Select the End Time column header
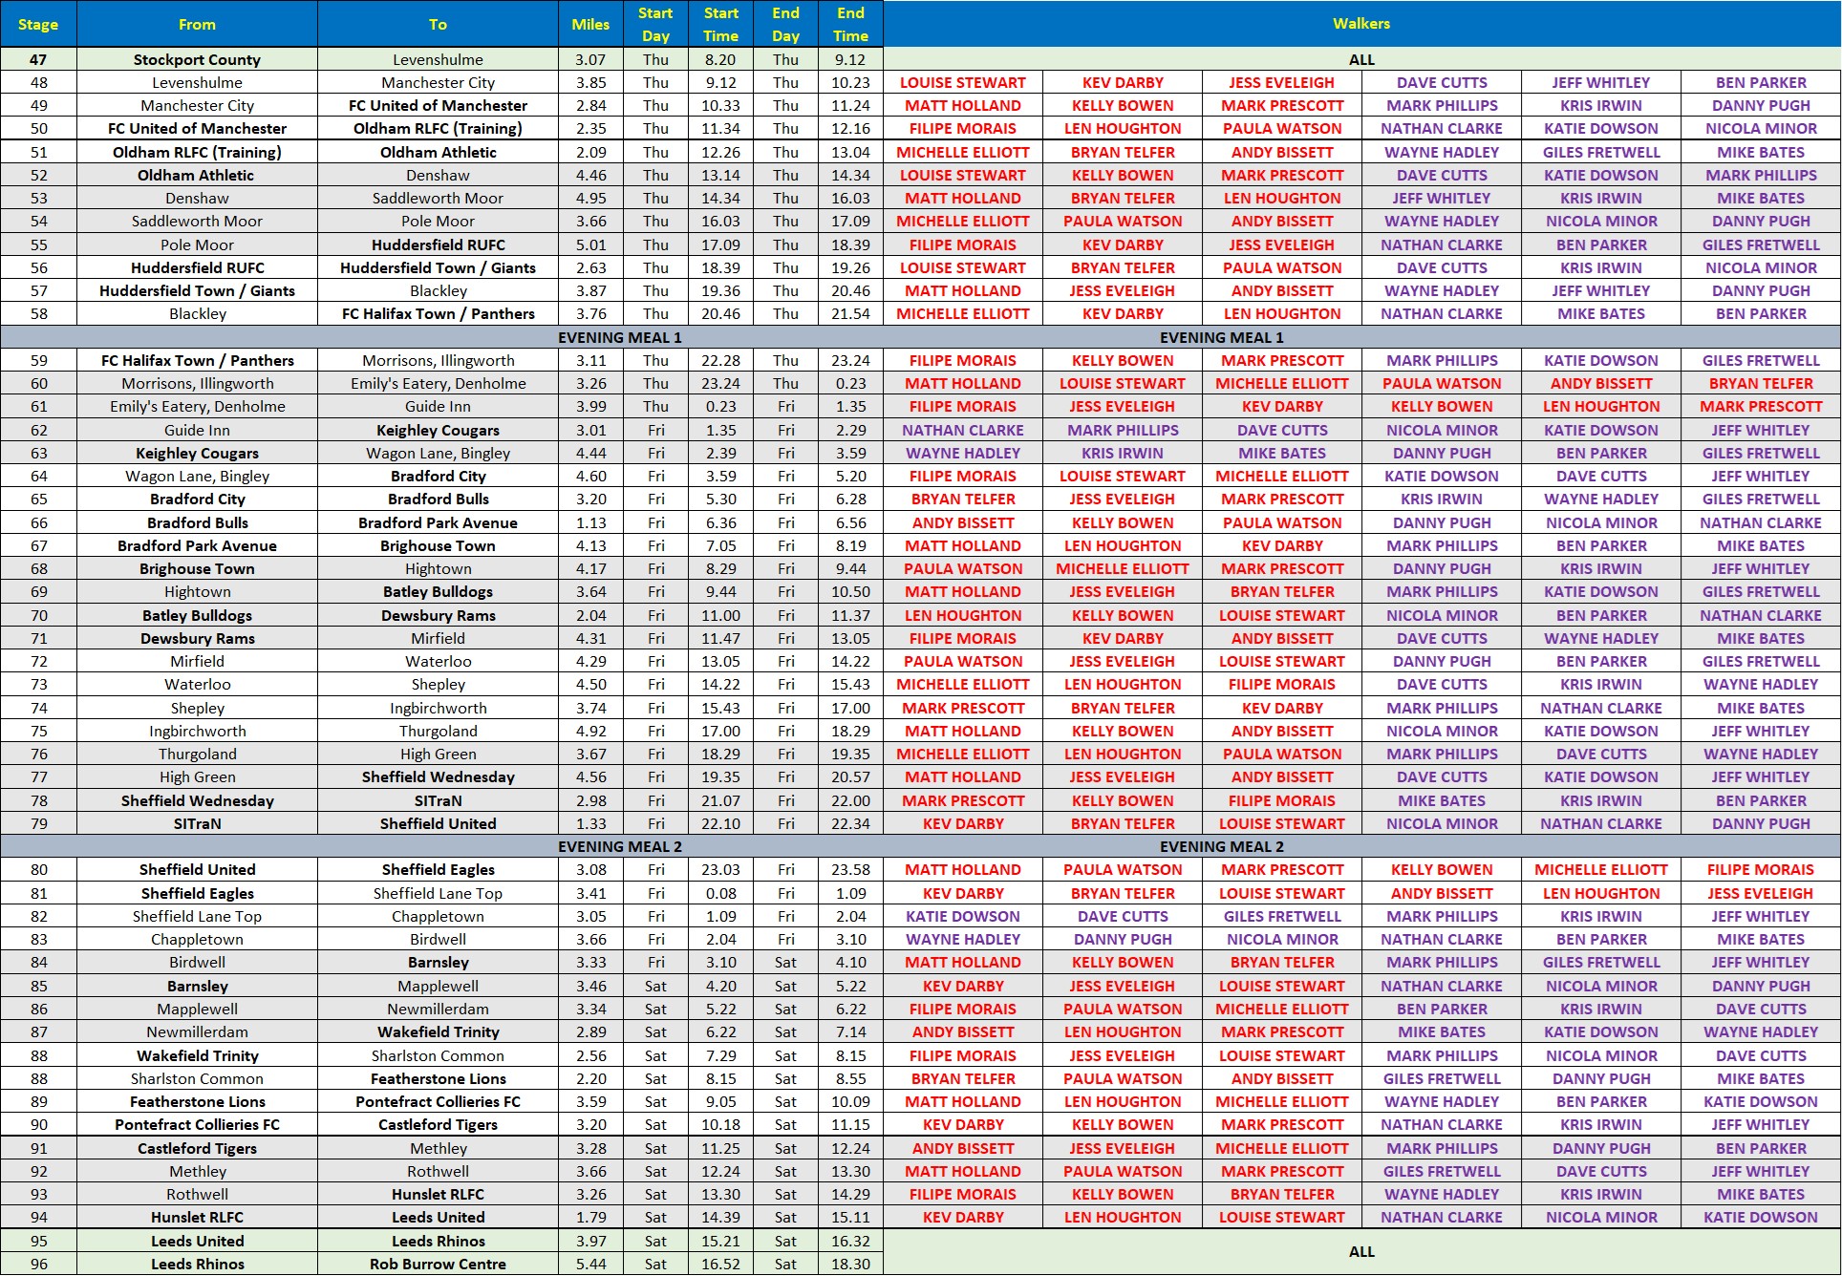 point(850,24)
